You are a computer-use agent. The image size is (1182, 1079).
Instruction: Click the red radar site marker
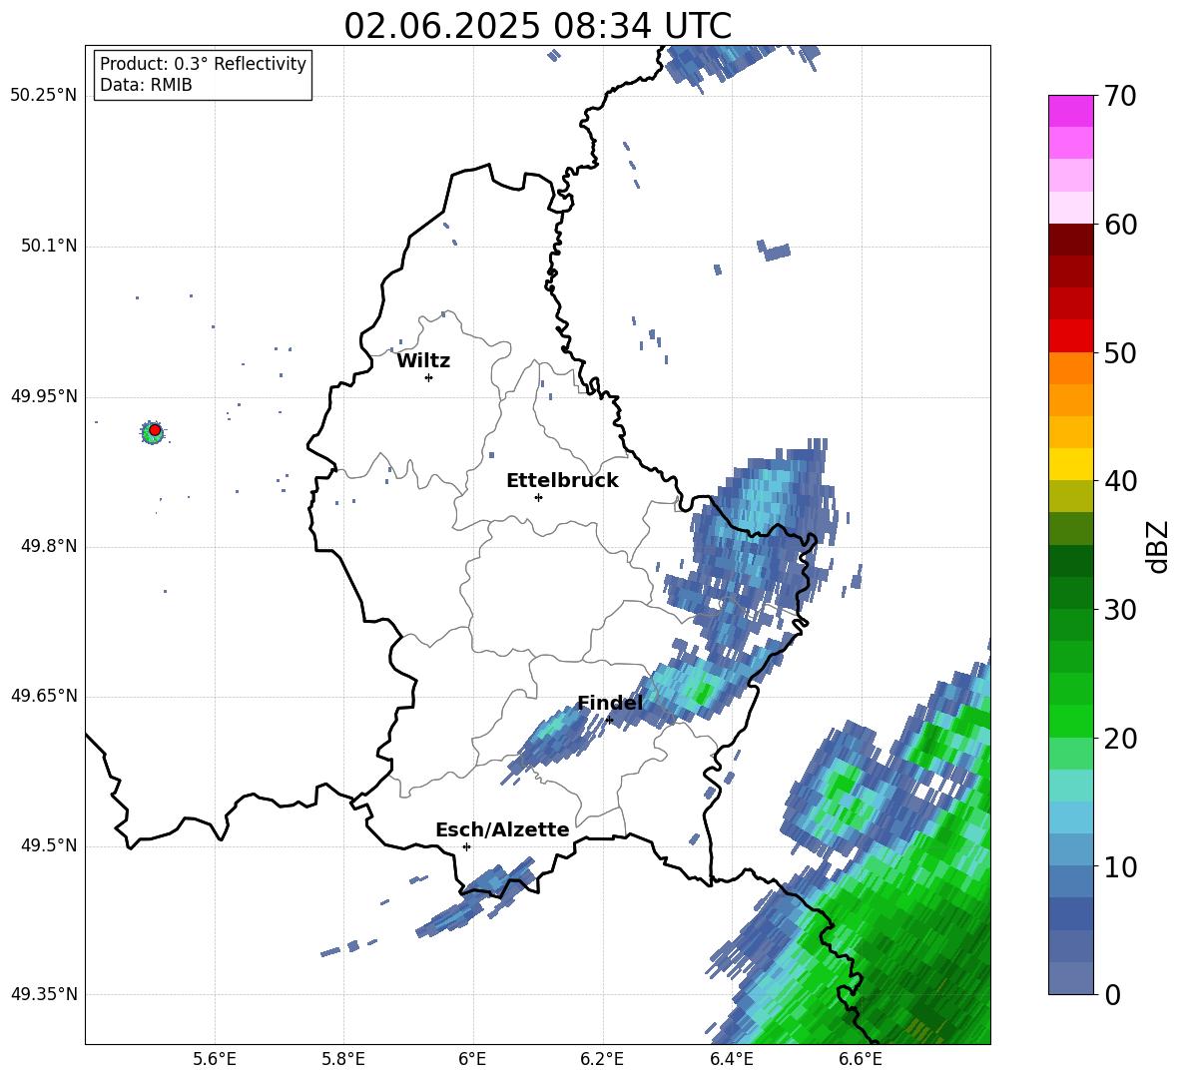point(155,430)
